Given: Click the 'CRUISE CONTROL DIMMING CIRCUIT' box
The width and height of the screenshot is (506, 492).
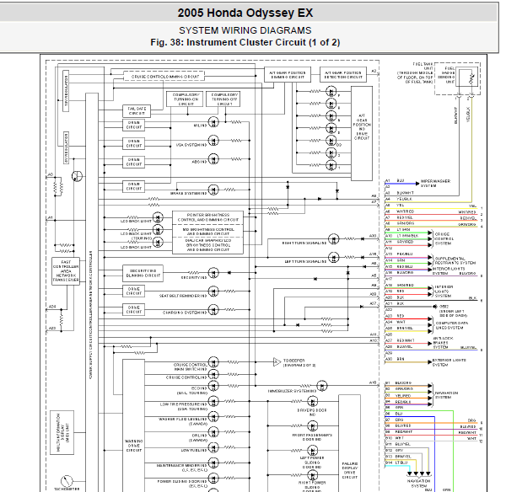Looking at the screenshot, I should (x=164, y=77).
